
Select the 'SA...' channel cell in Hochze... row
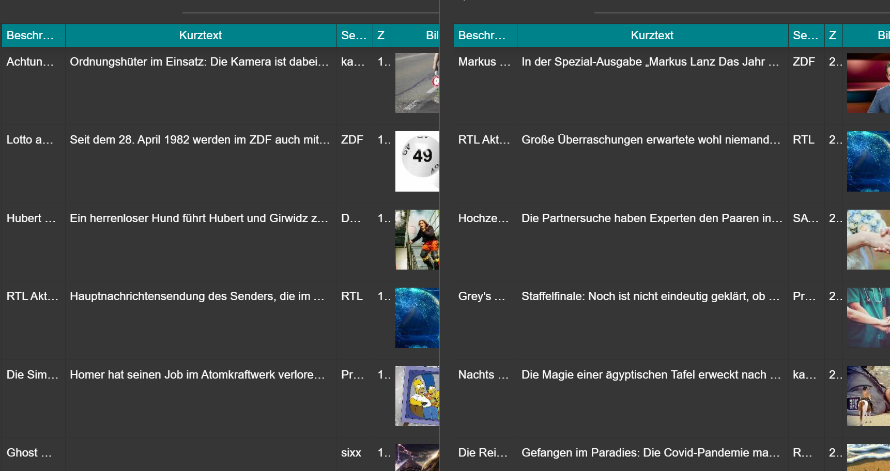click(x=806, y=243)
